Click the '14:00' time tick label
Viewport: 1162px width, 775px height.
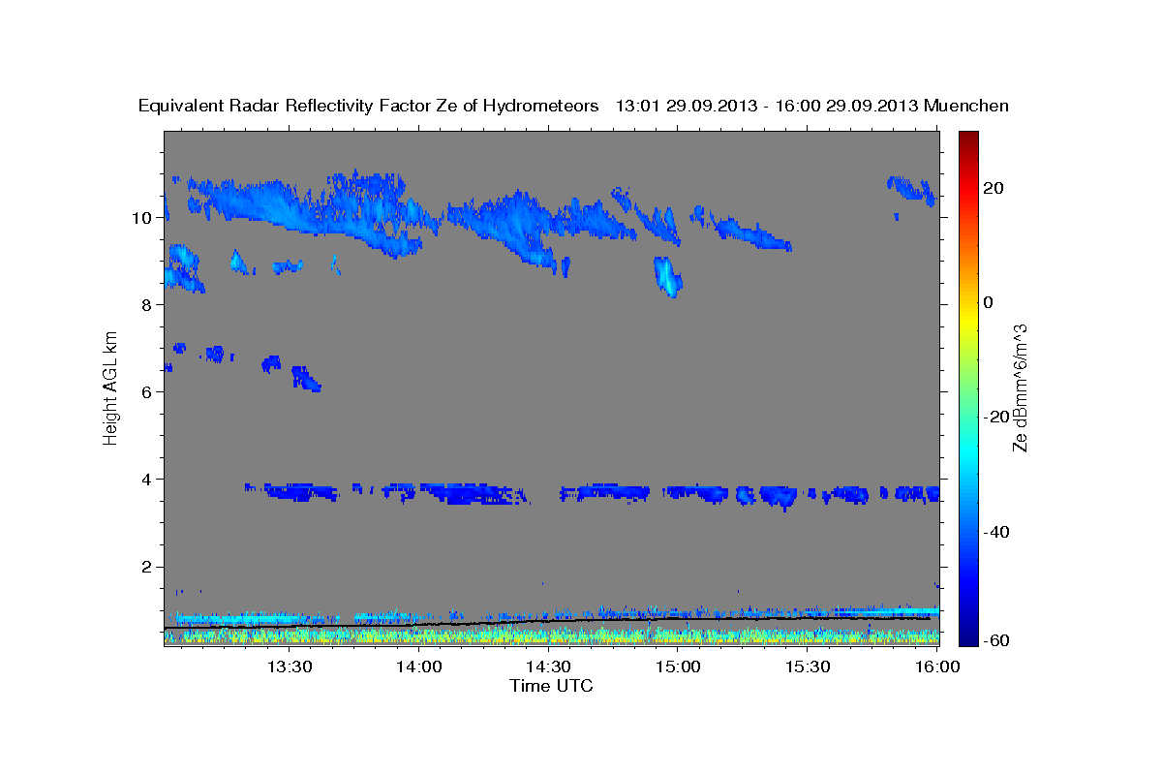pos(419,666)
